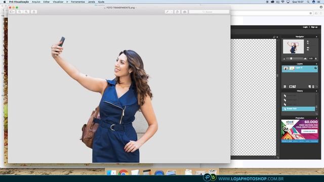Click the Navigator zoom slider handle
This screenshot has height=182, width=324.
click(291, 59)
